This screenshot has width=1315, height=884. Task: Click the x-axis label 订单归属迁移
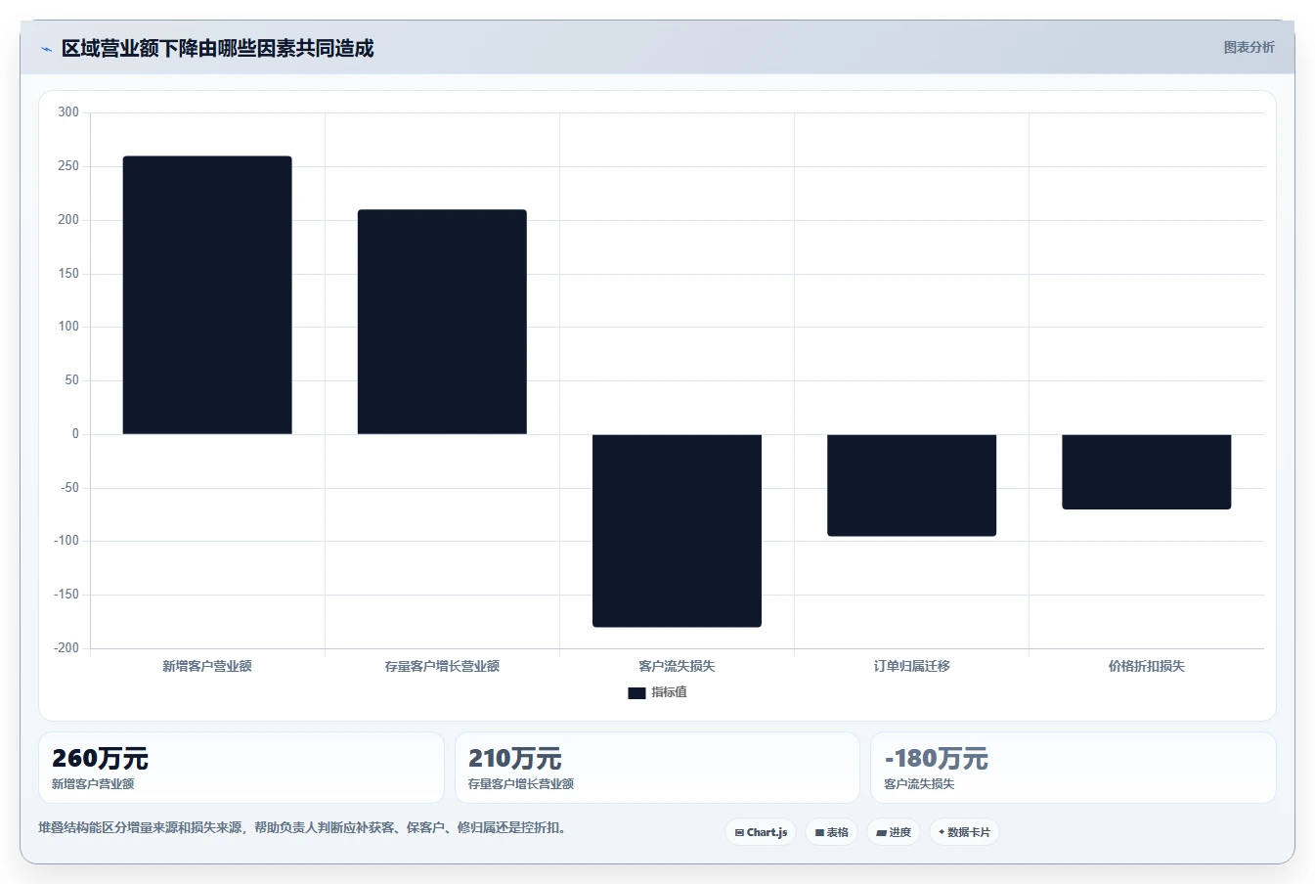pos(911,666)
